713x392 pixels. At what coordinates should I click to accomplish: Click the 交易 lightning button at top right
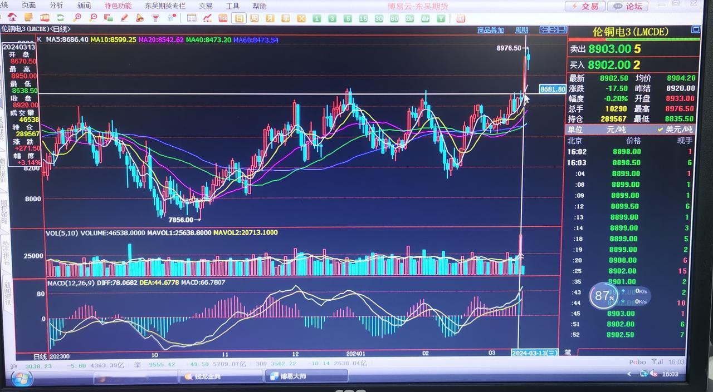584,6
